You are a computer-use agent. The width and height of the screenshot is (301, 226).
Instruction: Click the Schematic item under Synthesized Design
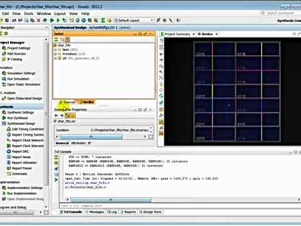tap(19, 174)
